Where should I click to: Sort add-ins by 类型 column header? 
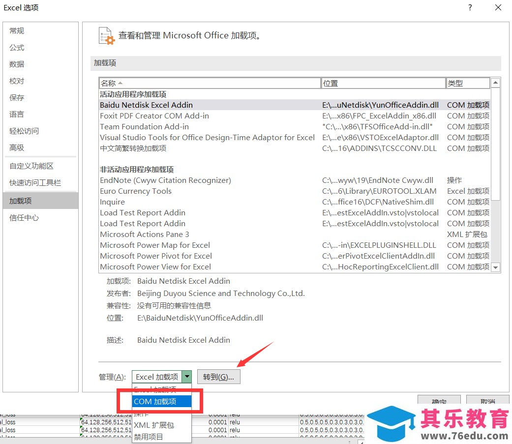click(x=468, y=83)
